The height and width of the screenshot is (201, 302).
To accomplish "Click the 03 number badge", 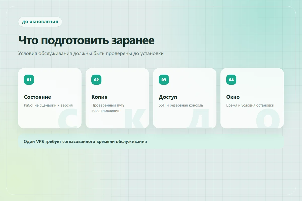I will pos(164,80).
